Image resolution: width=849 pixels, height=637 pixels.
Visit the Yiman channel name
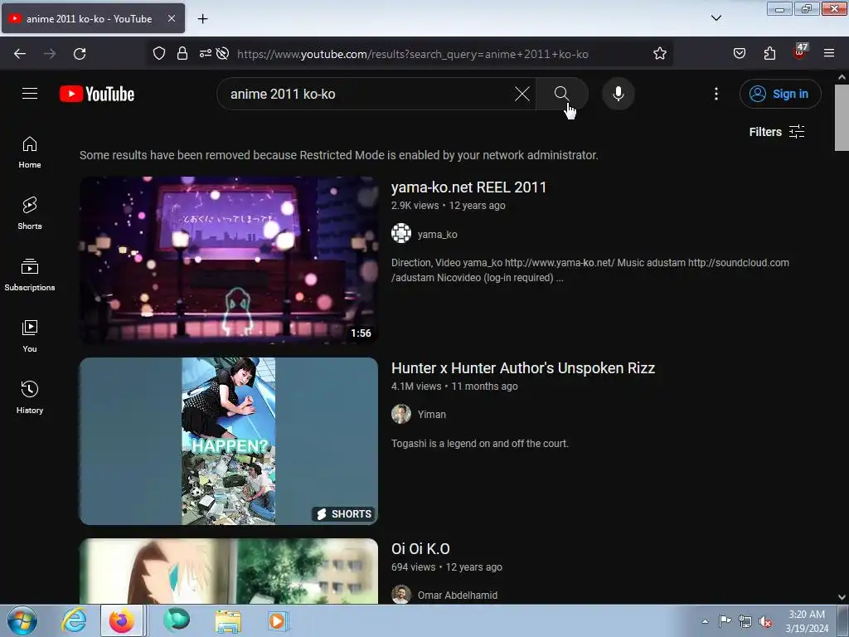click(x=431, y=415)
